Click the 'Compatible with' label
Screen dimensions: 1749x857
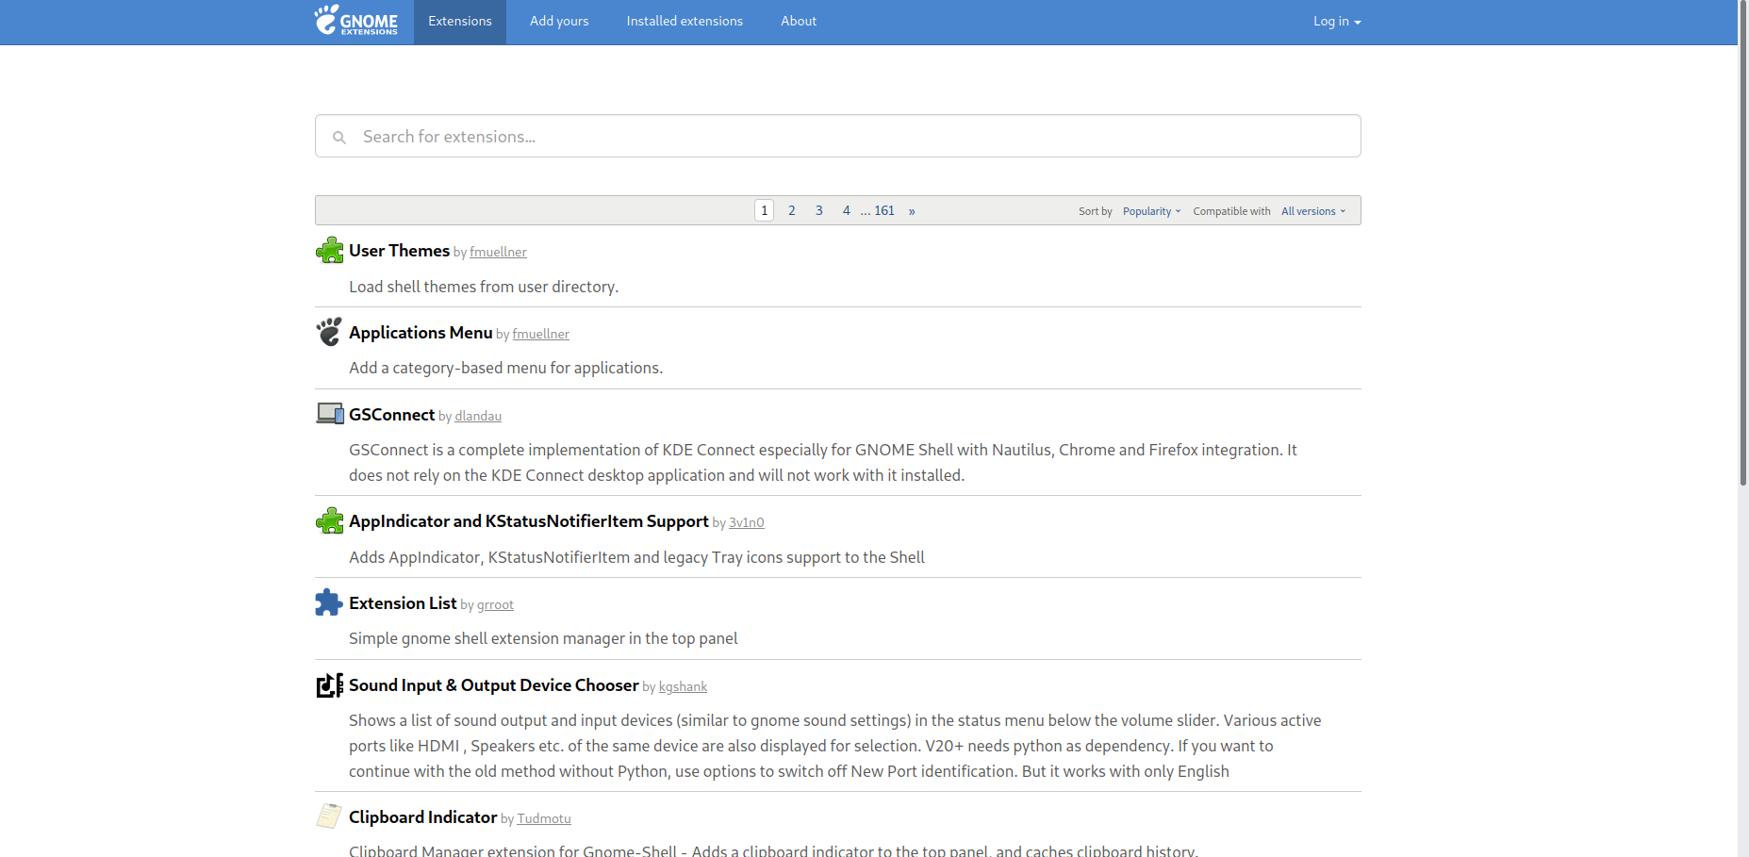click(x=1231, y=211)
